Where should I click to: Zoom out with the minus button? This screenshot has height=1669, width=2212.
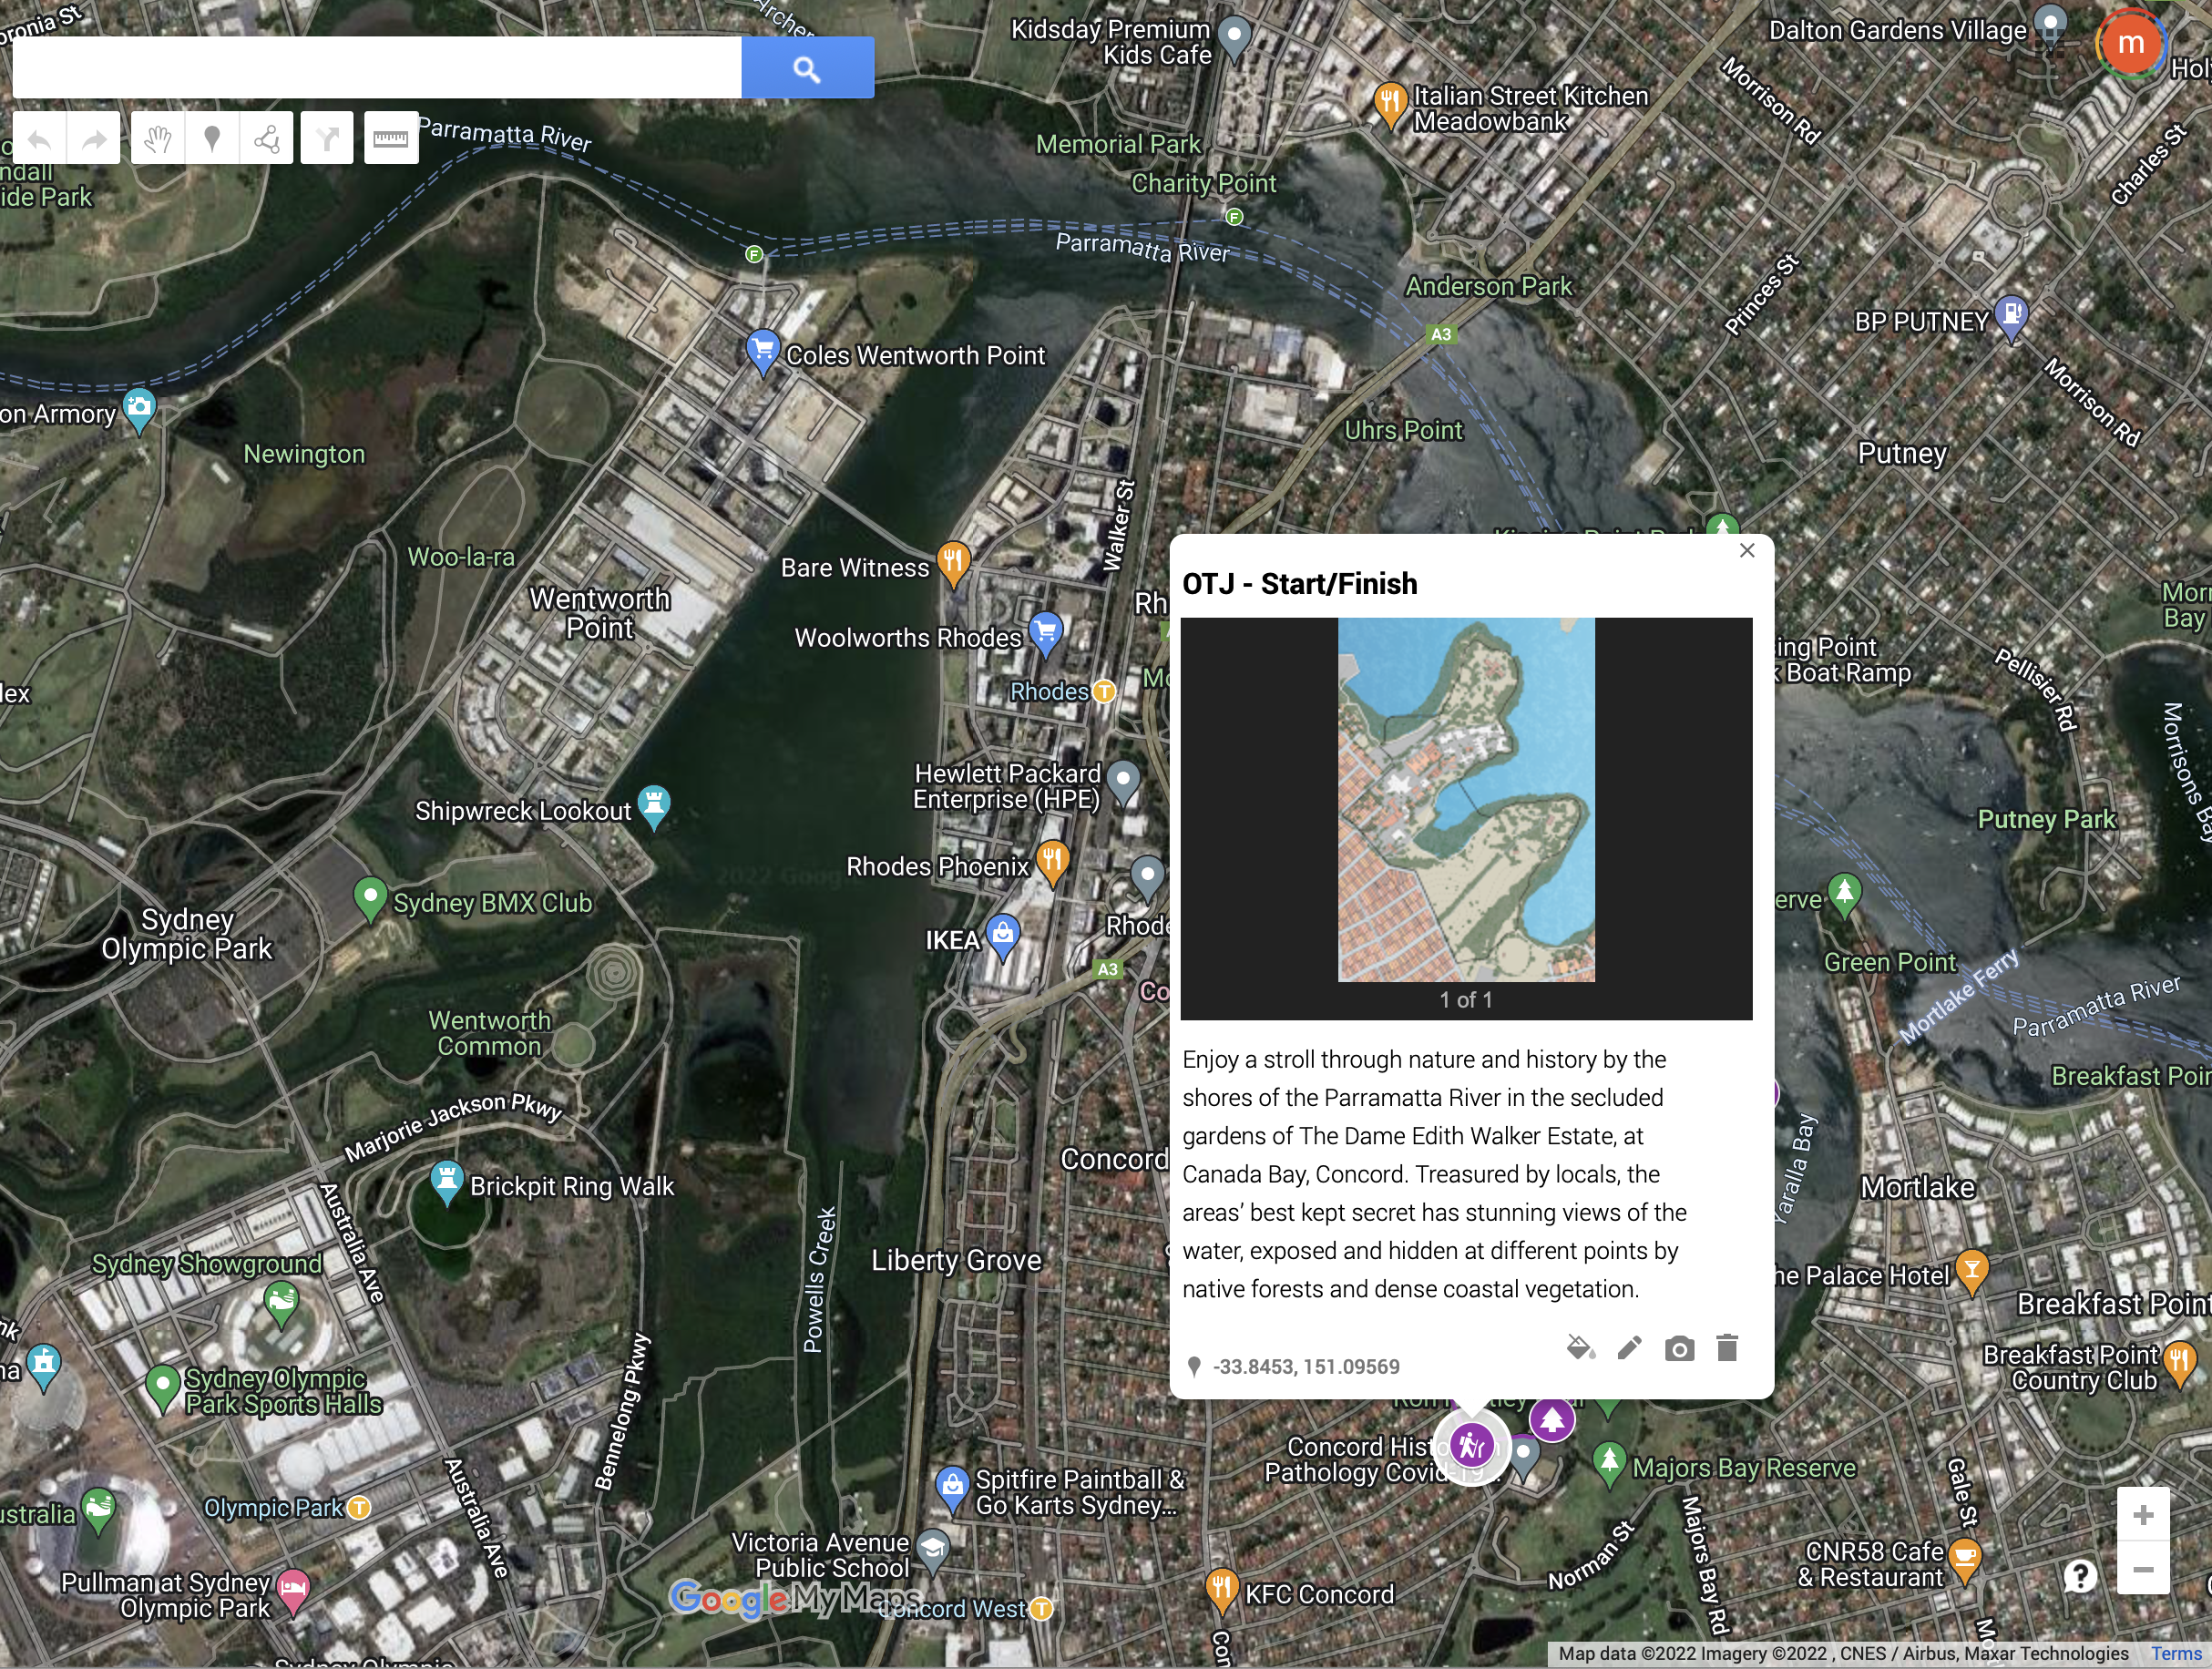(x=2143, y=1568)
